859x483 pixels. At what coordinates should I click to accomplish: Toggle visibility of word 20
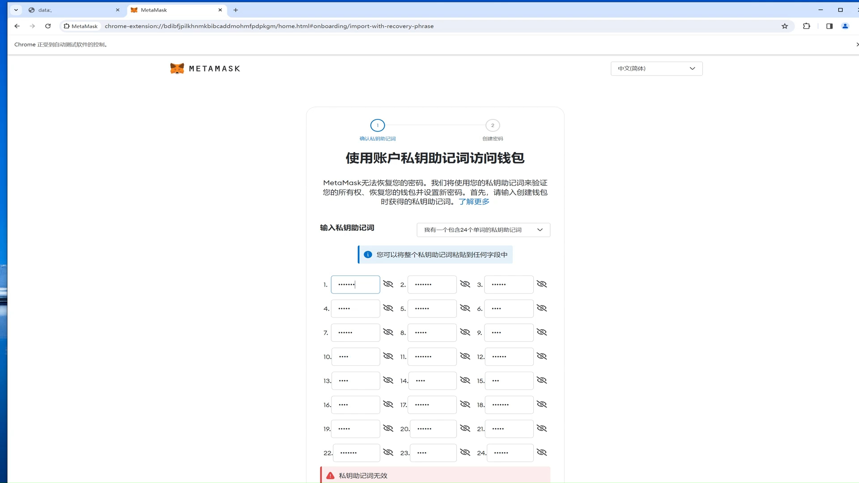point(465,428)
